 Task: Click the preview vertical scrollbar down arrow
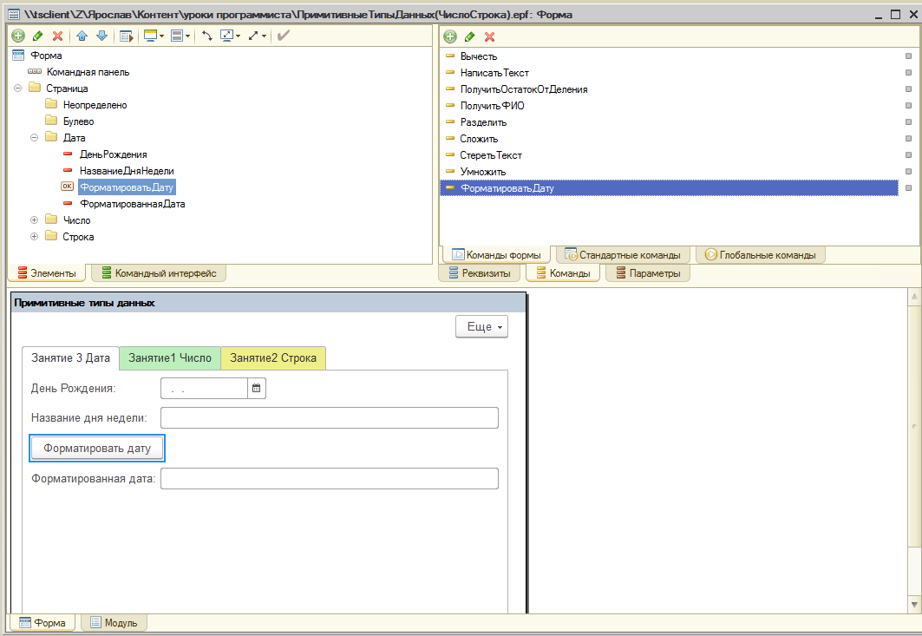coord(913,604)
